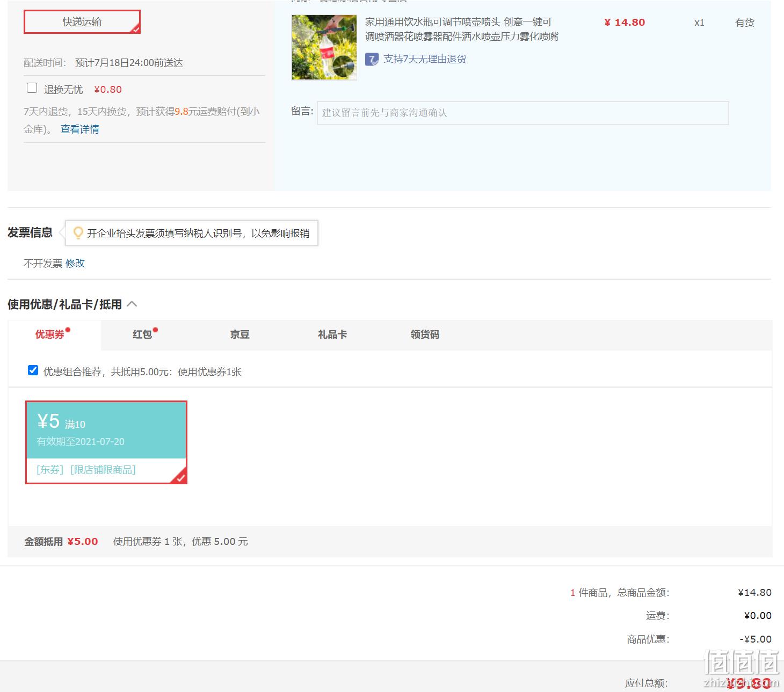
Task: Switch to the 优惠券 tab
Action: point(54,334)
